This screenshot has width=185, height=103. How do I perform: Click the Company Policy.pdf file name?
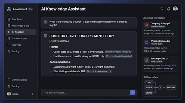pyautogui.click(x=161, y=24)
